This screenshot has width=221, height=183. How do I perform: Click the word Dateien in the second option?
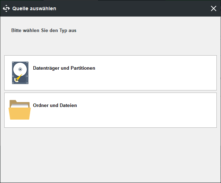[x=68, y=105]
